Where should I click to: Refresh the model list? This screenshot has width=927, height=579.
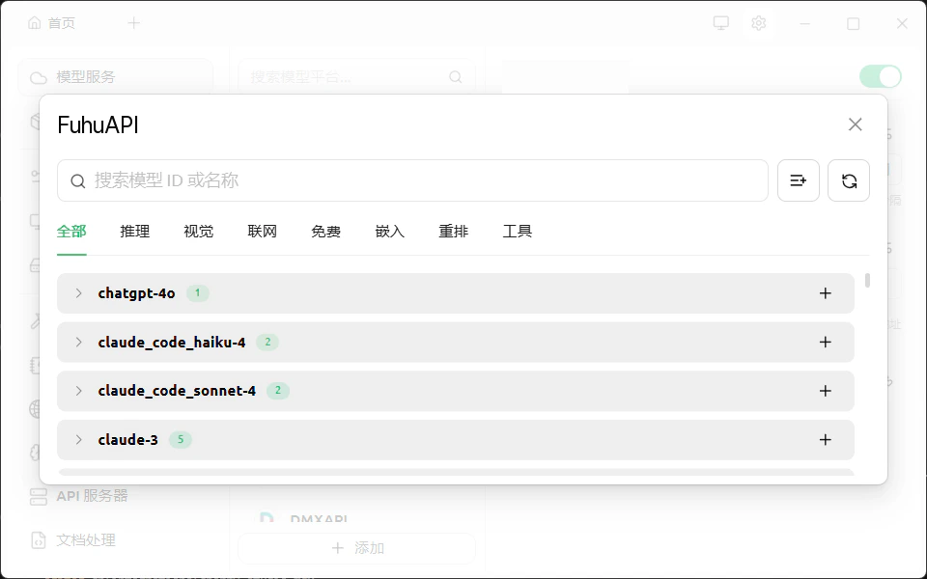(849, 180)
